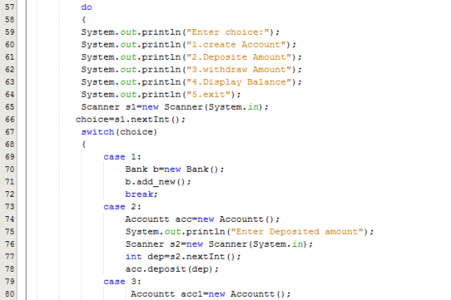Click 'acc.deposit(dep);' on line 78
Image resolution: width=451 pixels, height=300 pixels.
point(172,269)
